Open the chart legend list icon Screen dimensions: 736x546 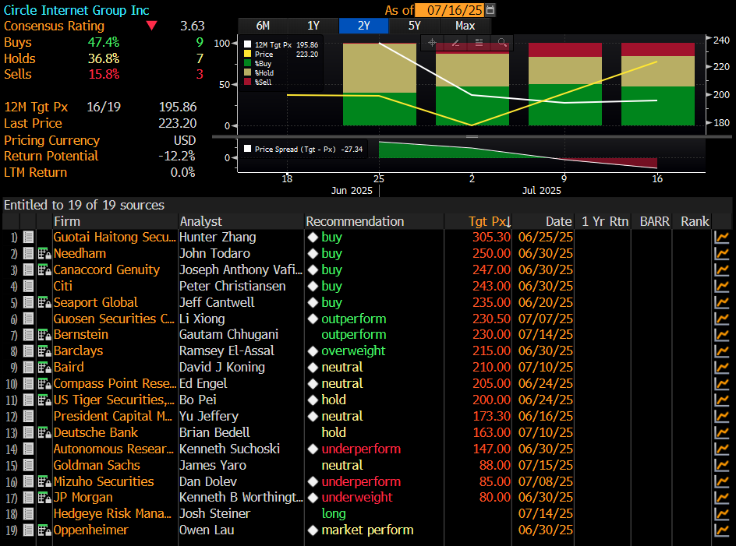click(479, 43)
